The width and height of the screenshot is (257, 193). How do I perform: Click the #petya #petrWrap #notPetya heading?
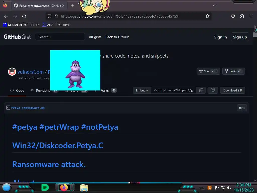[65, 127]
